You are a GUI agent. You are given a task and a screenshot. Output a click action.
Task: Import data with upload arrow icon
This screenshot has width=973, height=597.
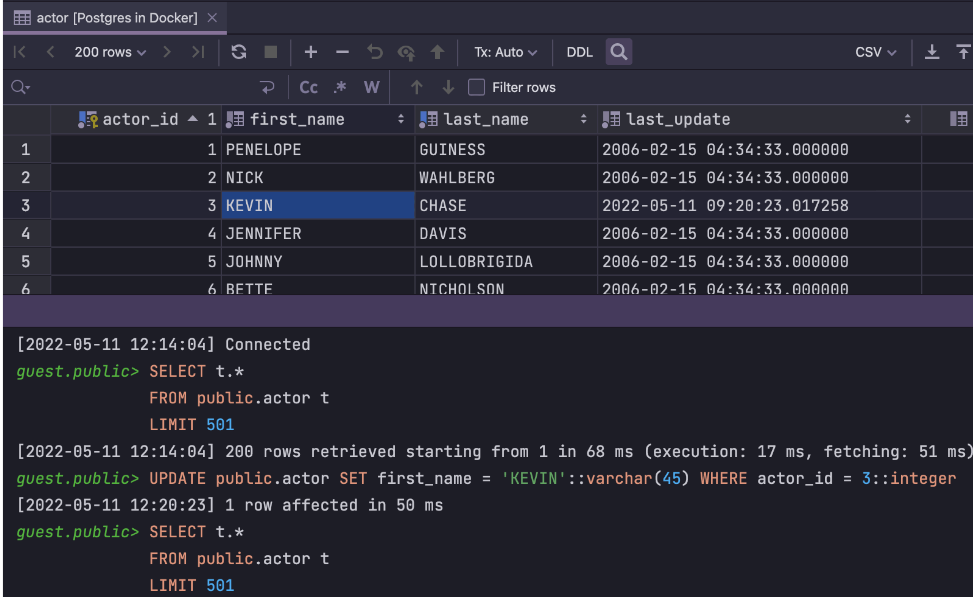point(963,52)
